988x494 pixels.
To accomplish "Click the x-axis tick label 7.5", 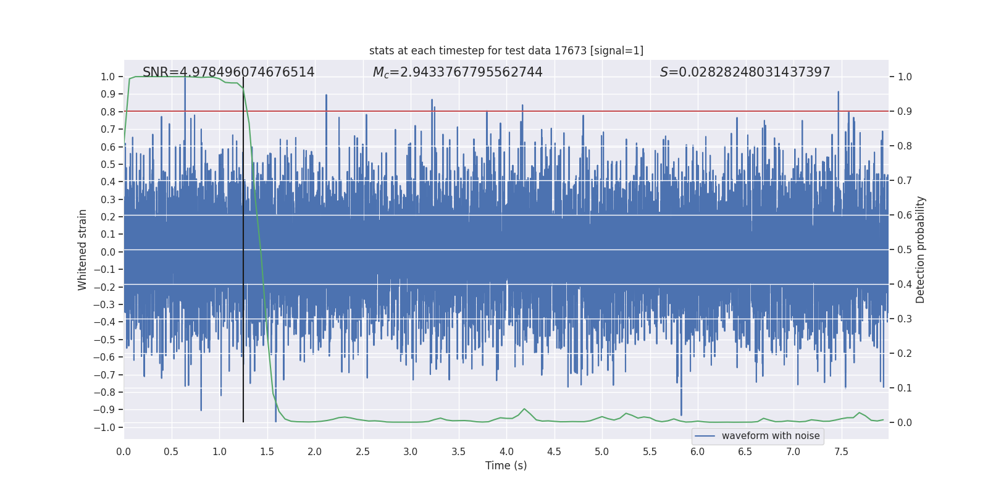I will 841,451.
